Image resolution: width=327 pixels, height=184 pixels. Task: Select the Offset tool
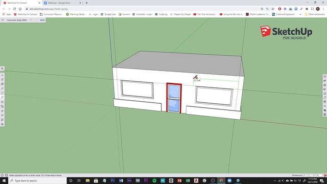pyautogui.click(x=2, y=106)
